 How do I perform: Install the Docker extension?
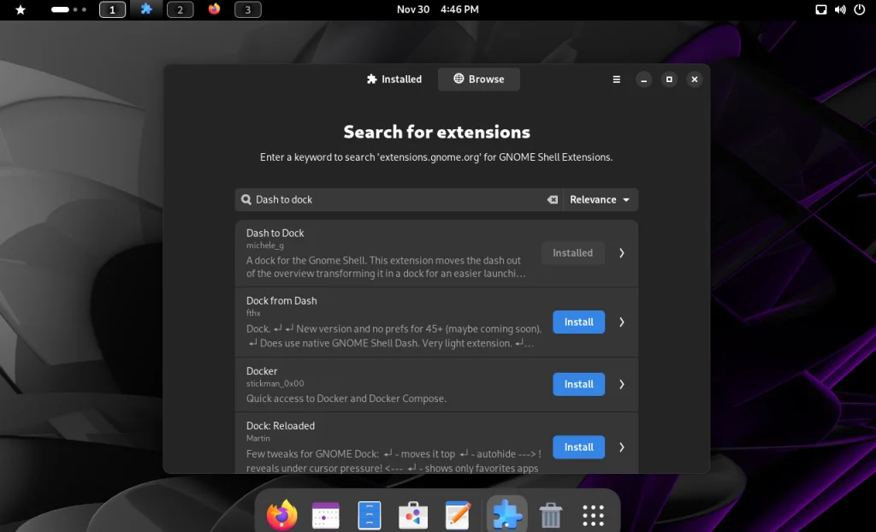pos(578,384)
